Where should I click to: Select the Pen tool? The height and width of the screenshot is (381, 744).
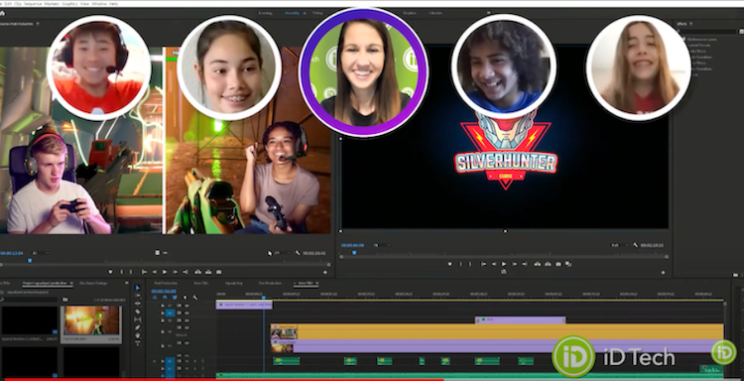pos(138,327)
